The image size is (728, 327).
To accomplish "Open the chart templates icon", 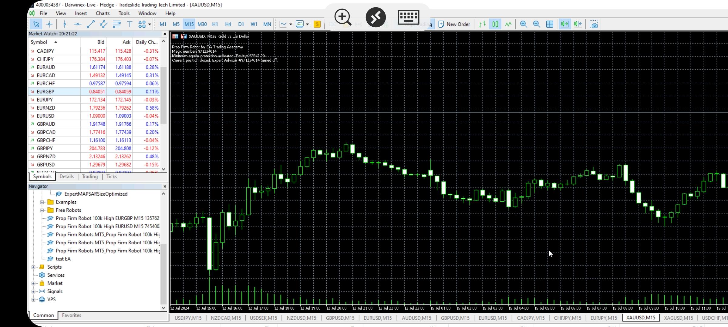I will click(300, 24).
